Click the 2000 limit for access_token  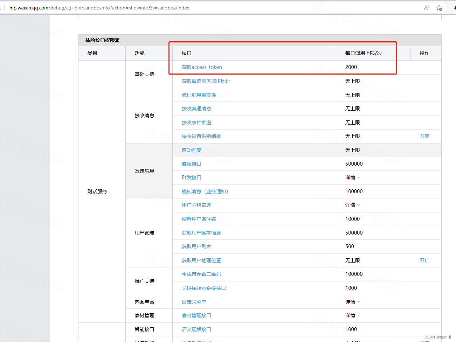[351, 67]
